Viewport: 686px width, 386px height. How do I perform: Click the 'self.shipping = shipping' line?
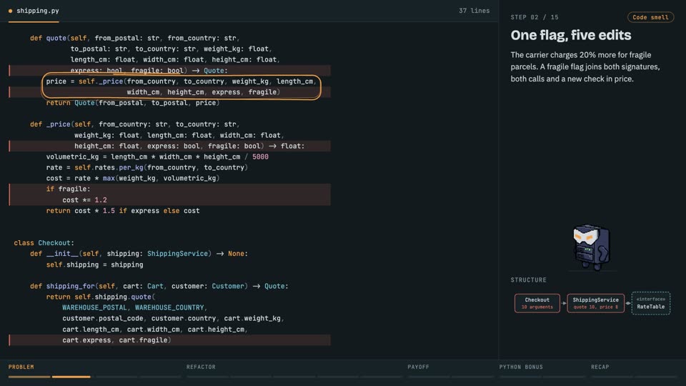click(94, 264)
